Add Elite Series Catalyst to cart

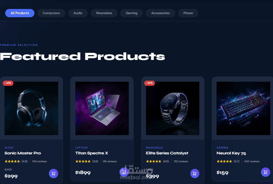tap(195, 174)
